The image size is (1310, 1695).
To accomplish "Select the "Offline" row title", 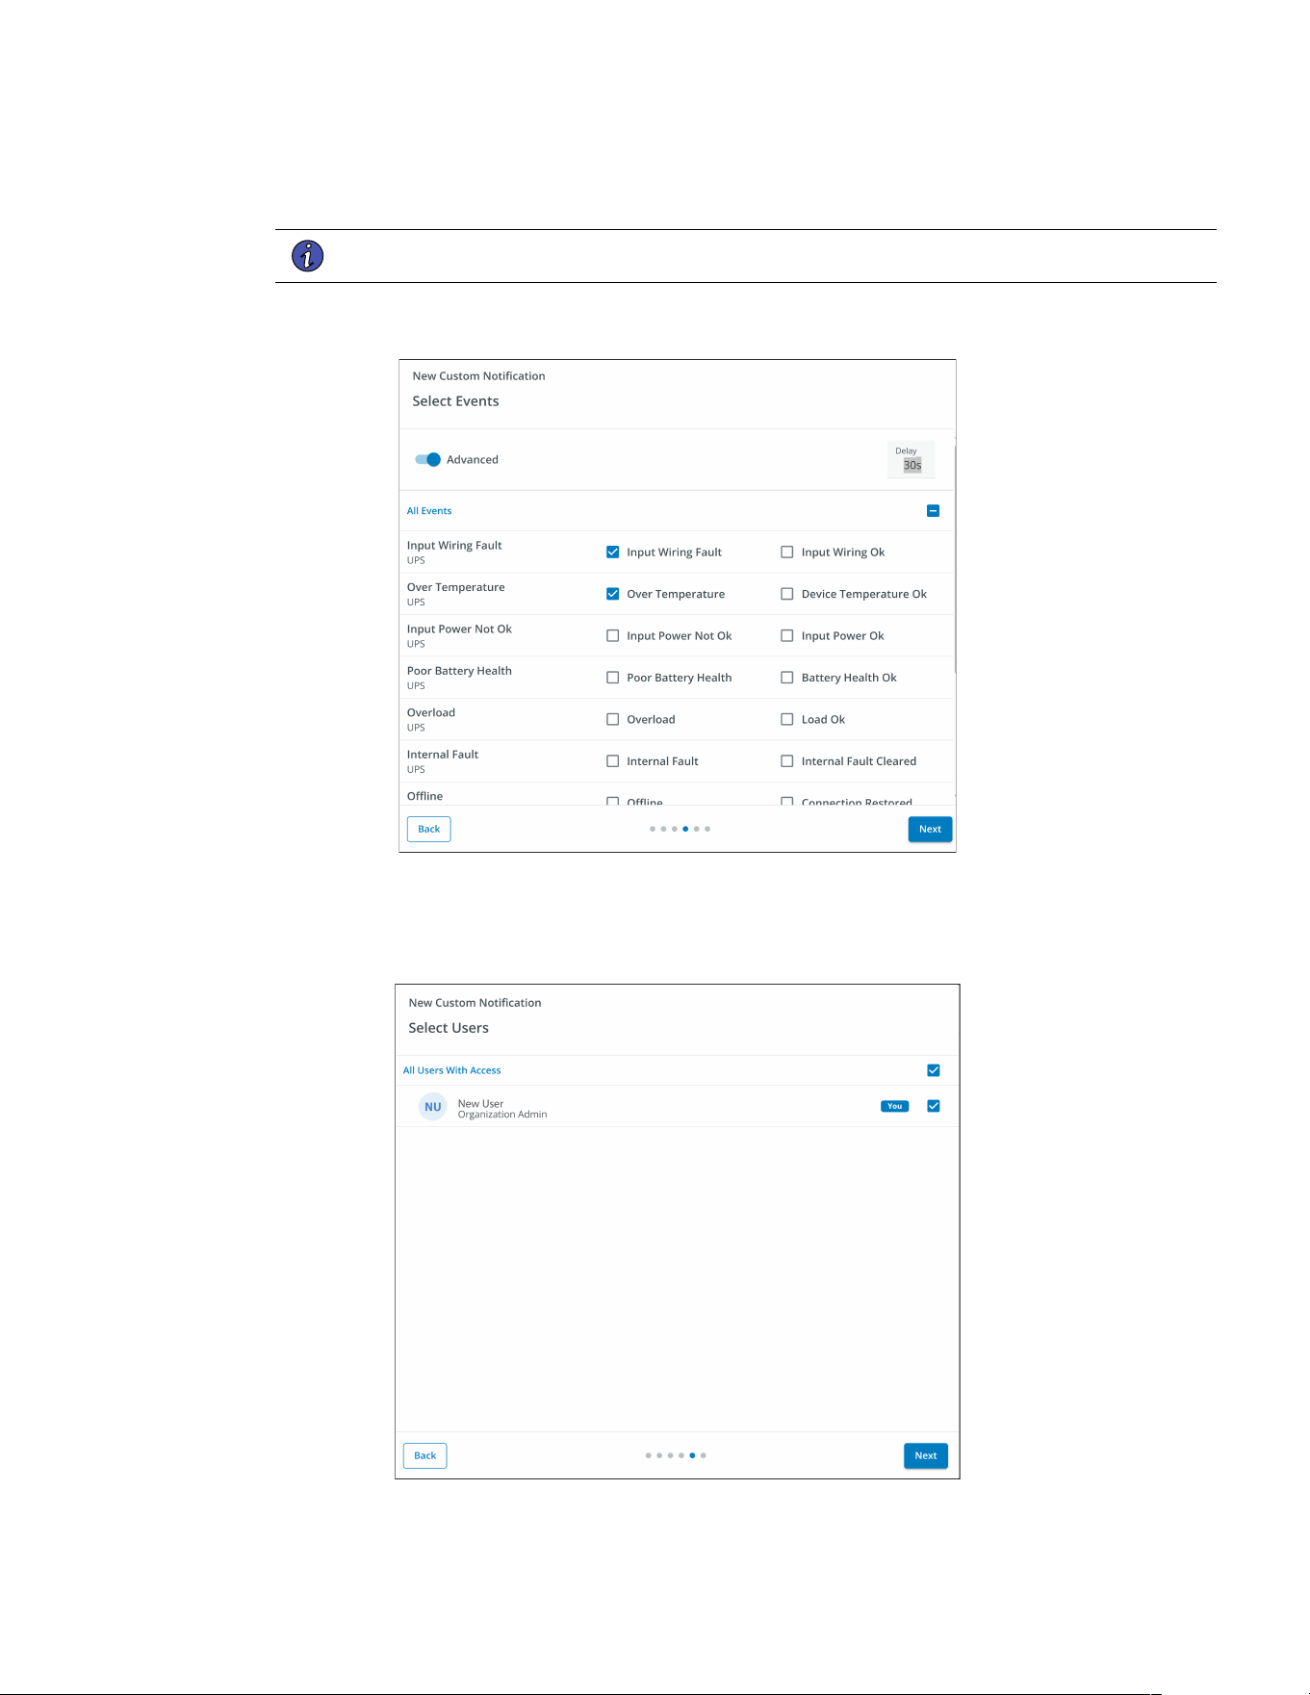I will click(x=424, y=796).
